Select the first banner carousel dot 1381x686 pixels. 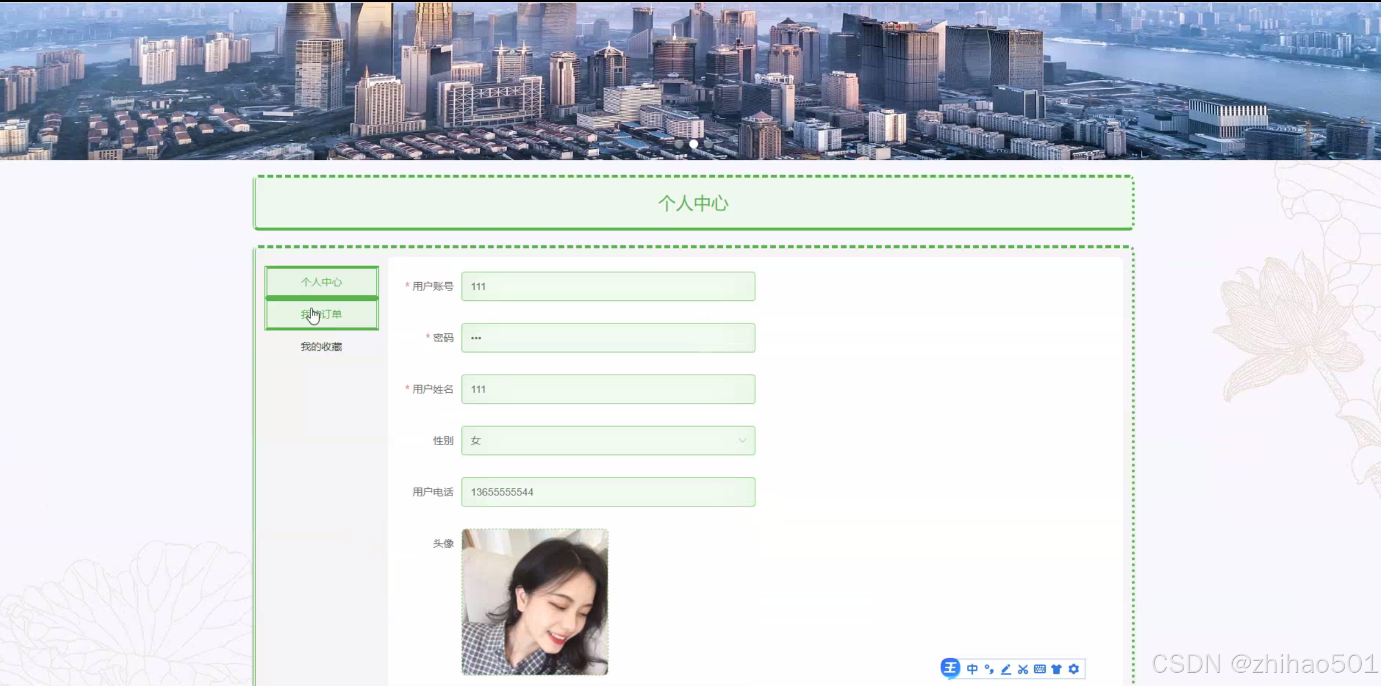pos(679,144)
